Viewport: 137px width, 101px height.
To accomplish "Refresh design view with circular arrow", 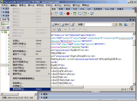I will 133,24.
